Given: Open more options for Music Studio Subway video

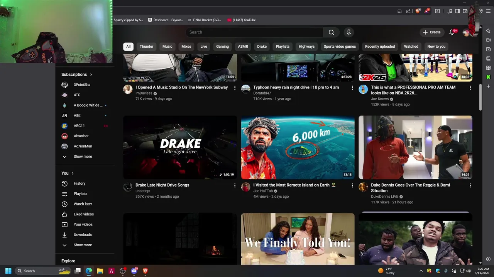Looking at the screenshot, I should 235,88.
